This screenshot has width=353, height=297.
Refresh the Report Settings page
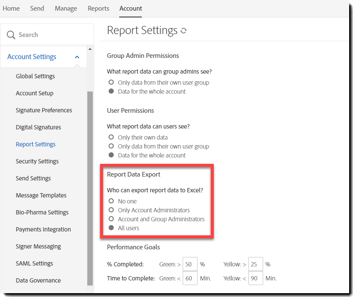pyautogui.click(x=184, y=30)
